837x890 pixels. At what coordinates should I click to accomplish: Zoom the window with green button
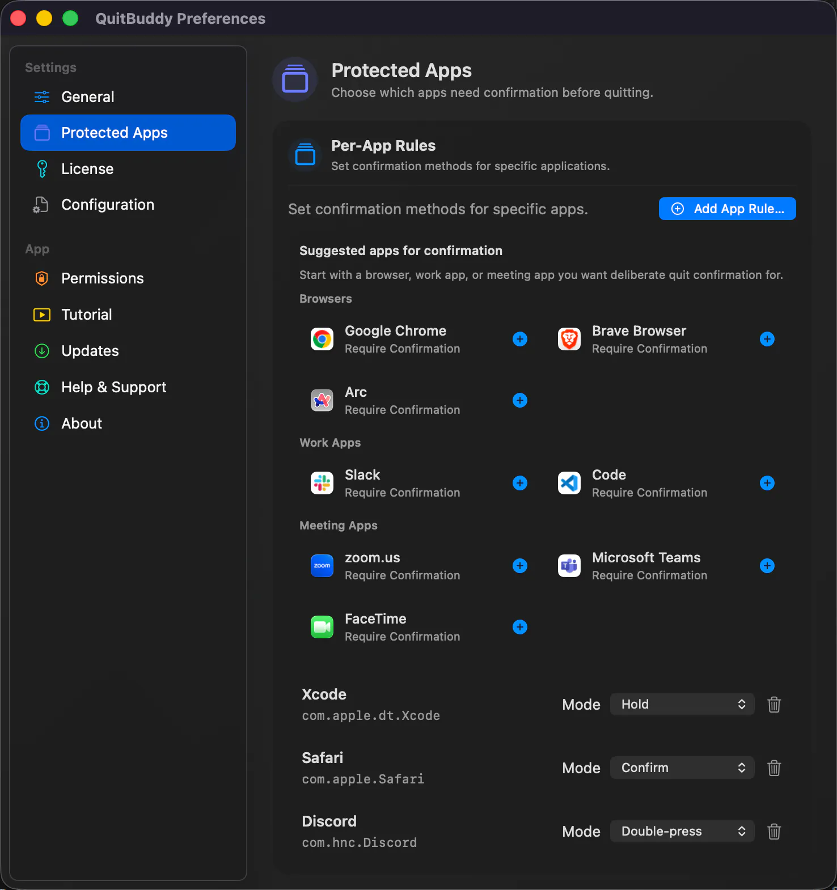pos(70,19)
